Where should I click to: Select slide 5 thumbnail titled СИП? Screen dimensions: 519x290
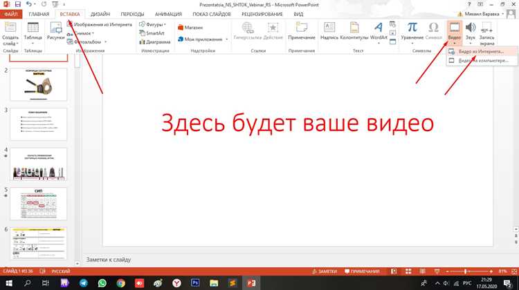point(38,204)
